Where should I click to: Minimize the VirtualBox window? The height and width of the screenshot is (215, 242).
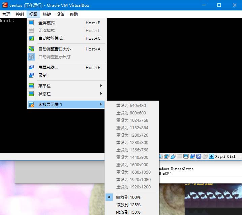(x=204, y=5)
